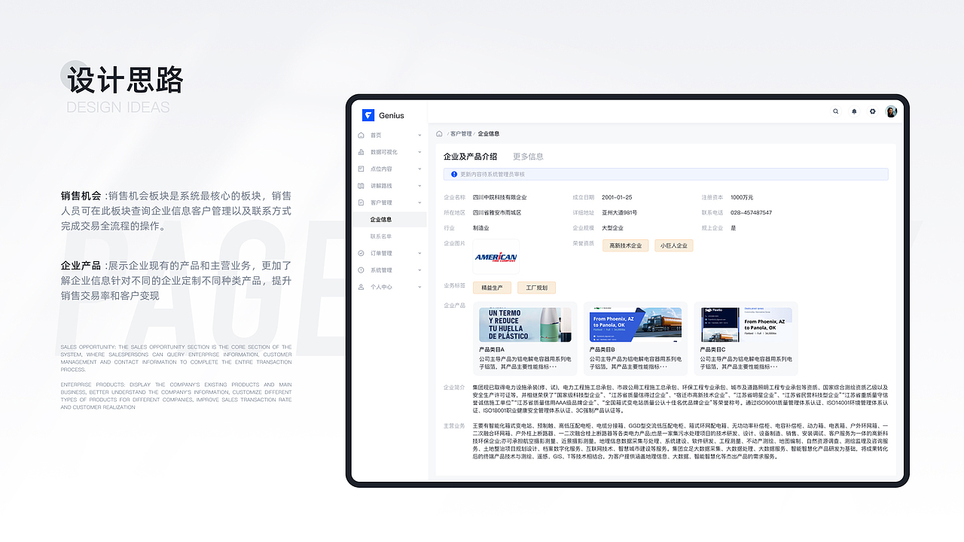
Task: Click the map icon beside 讲解路线
Action: (361, 186)
